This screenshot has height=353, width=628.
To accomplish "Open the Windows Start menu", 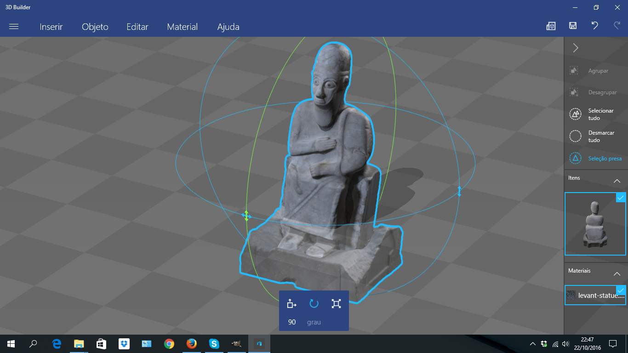I will 11,344.
